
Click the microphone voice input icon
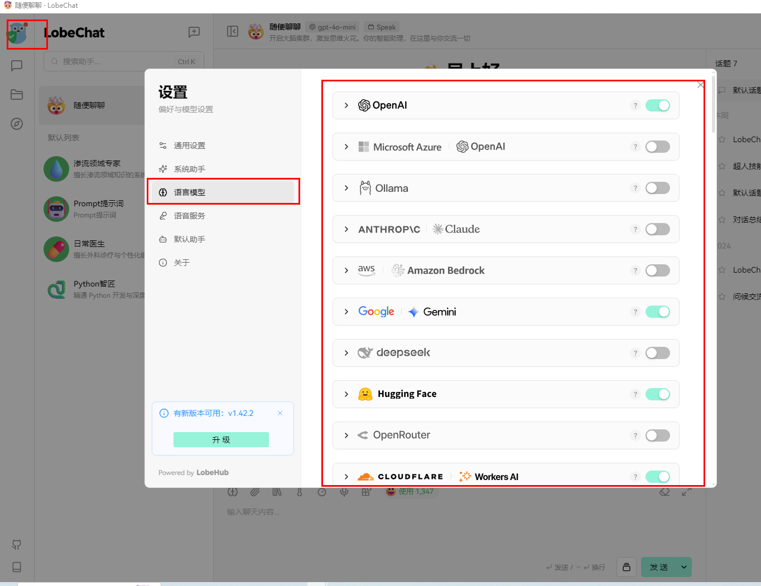pos(344,492)
